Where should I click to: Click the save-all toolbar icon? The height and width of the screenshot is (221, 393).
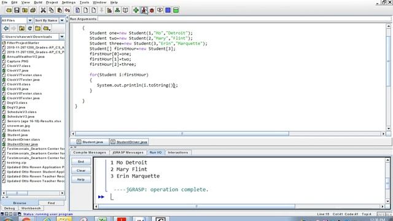tap(25, 10)
